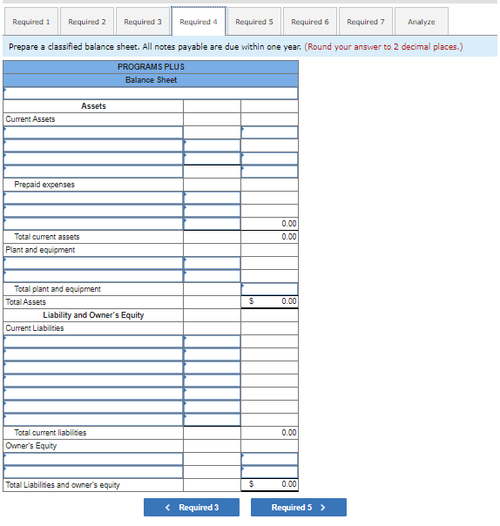Open account dropdown directly below Current Liabilities
Image resolution: width=500 pixels, height=526 pixels.
click(93, 341)
